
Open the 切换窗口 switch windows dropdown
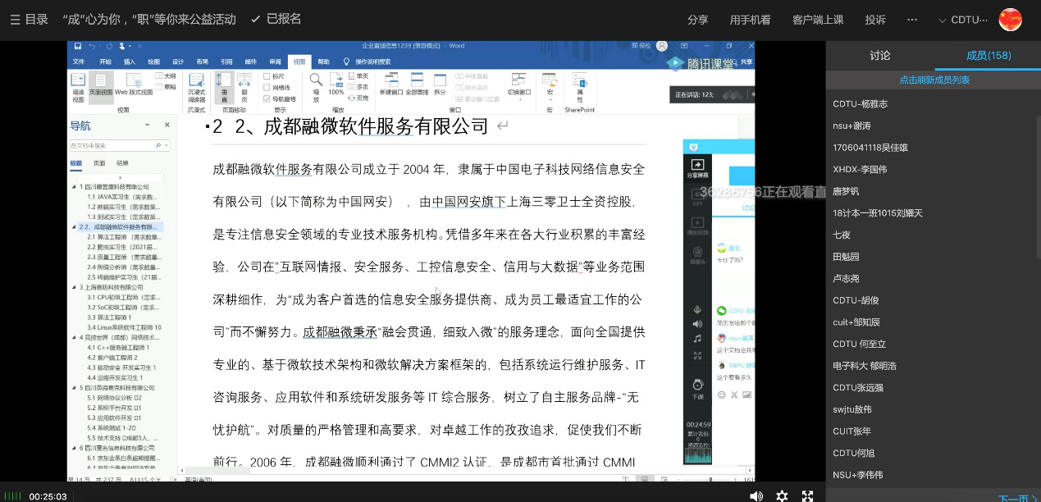[519, 86]
